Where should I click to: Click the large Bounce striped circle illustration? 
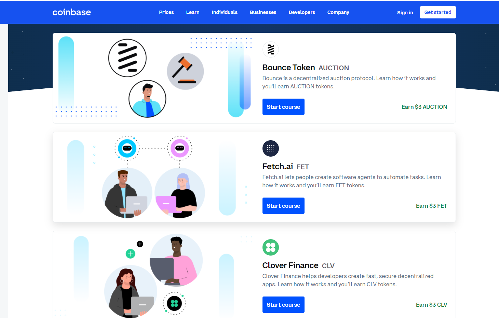pos(127,58)
